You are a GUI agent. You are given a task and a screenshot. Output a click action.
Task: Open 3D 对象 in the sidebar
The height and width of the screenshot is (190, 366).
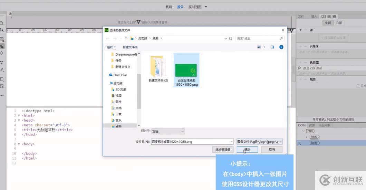[x=118, y=89]
